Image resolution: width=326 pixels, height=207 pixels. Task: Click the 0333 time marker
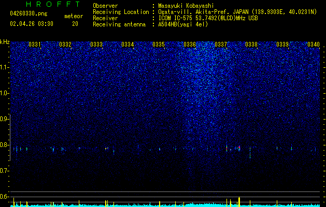pyautogui.click(x=96, y=45)
